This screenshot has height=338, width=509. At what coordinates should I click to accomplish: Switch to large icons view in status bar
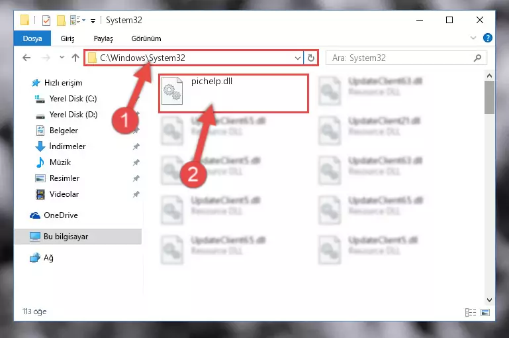[485, 312]
